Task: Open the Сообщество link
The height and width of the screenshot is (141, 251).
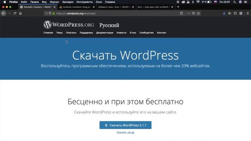Action: tap(146, 33)
